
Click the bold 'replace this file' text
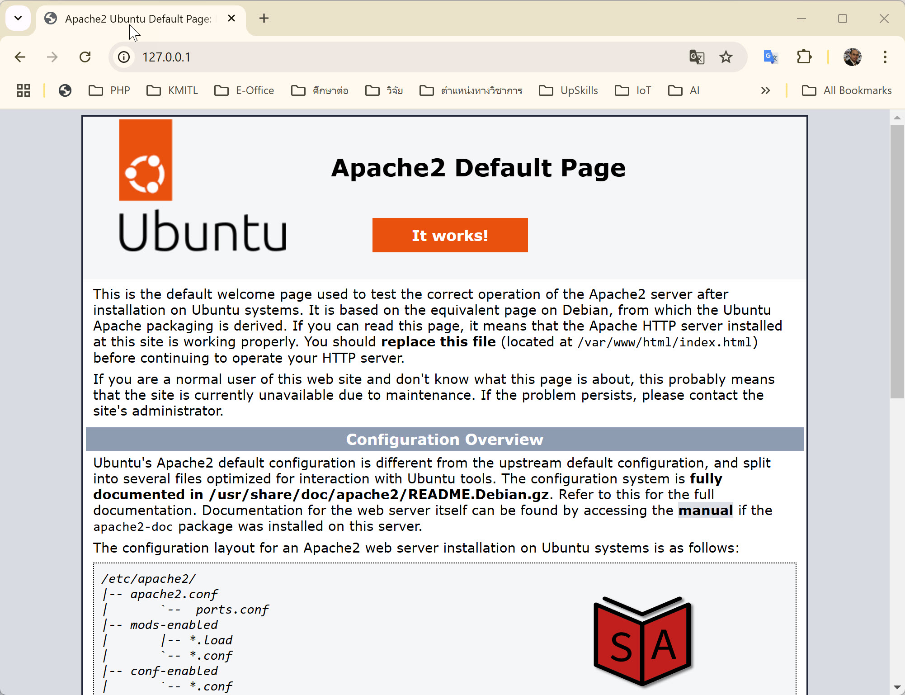(x=438, y=342)
